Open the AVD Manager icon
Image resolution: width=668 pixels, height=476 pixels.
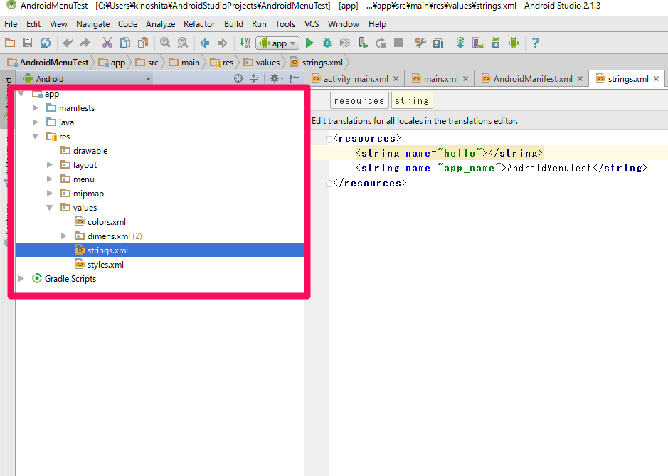pos(477,43)
